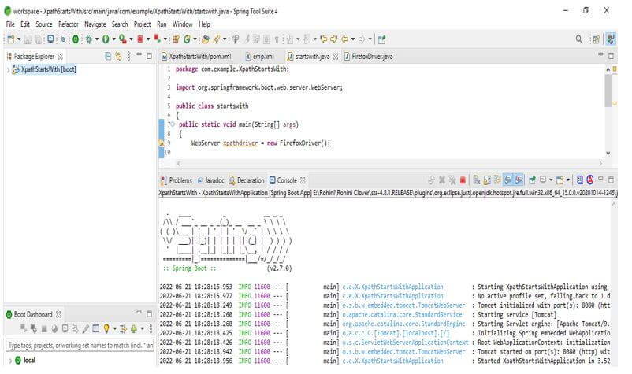Switch to the Javadoc view tab
Image resolution: width=632 pixels, height=374 pixels.
(211, 180)
